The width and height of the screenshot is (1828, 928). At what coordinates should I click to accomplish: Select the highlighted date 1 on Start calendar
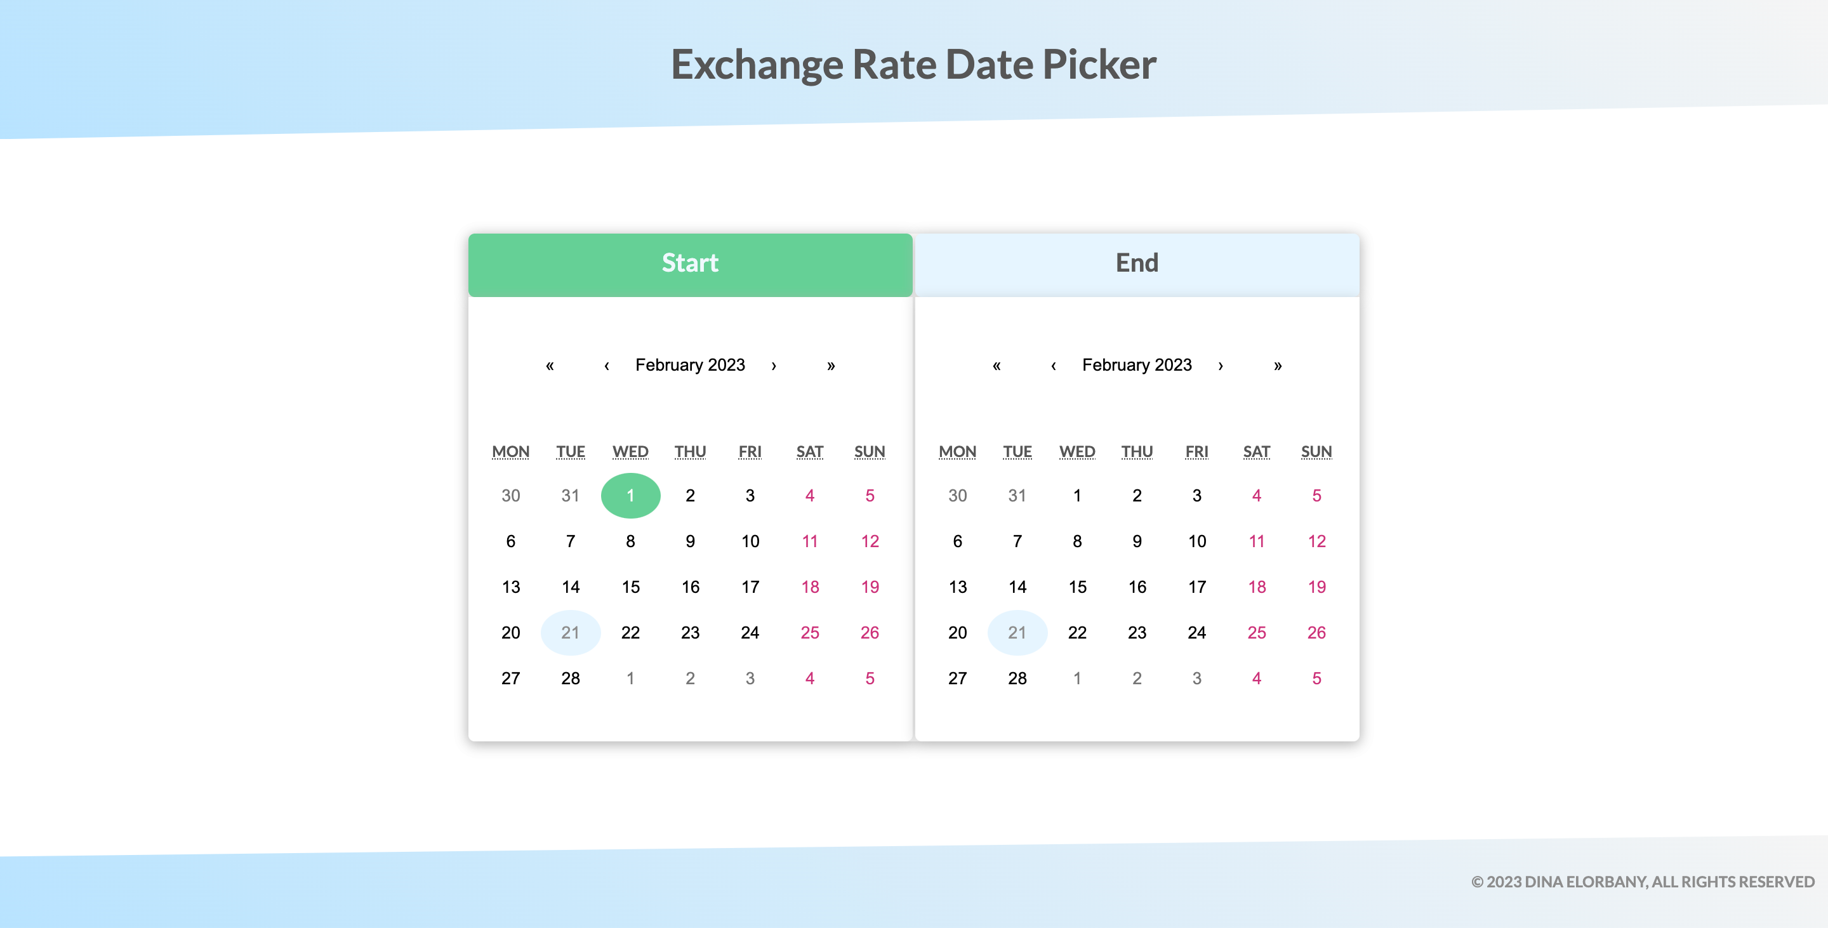tap(630, 495)
